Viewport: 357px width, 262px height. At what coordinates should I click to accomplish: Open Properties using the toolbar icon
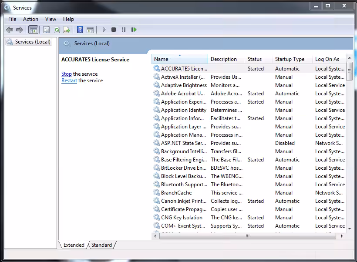click(x=46, y=30)
